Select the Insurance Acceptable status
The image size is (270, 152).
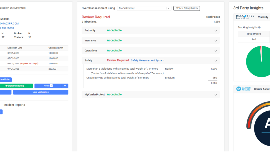114,40
